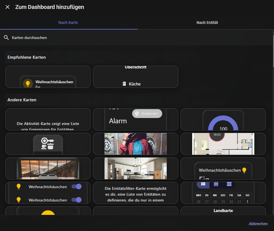Select calendar list view icon
The image size is (274, 231).
click(x=216, y=184)
